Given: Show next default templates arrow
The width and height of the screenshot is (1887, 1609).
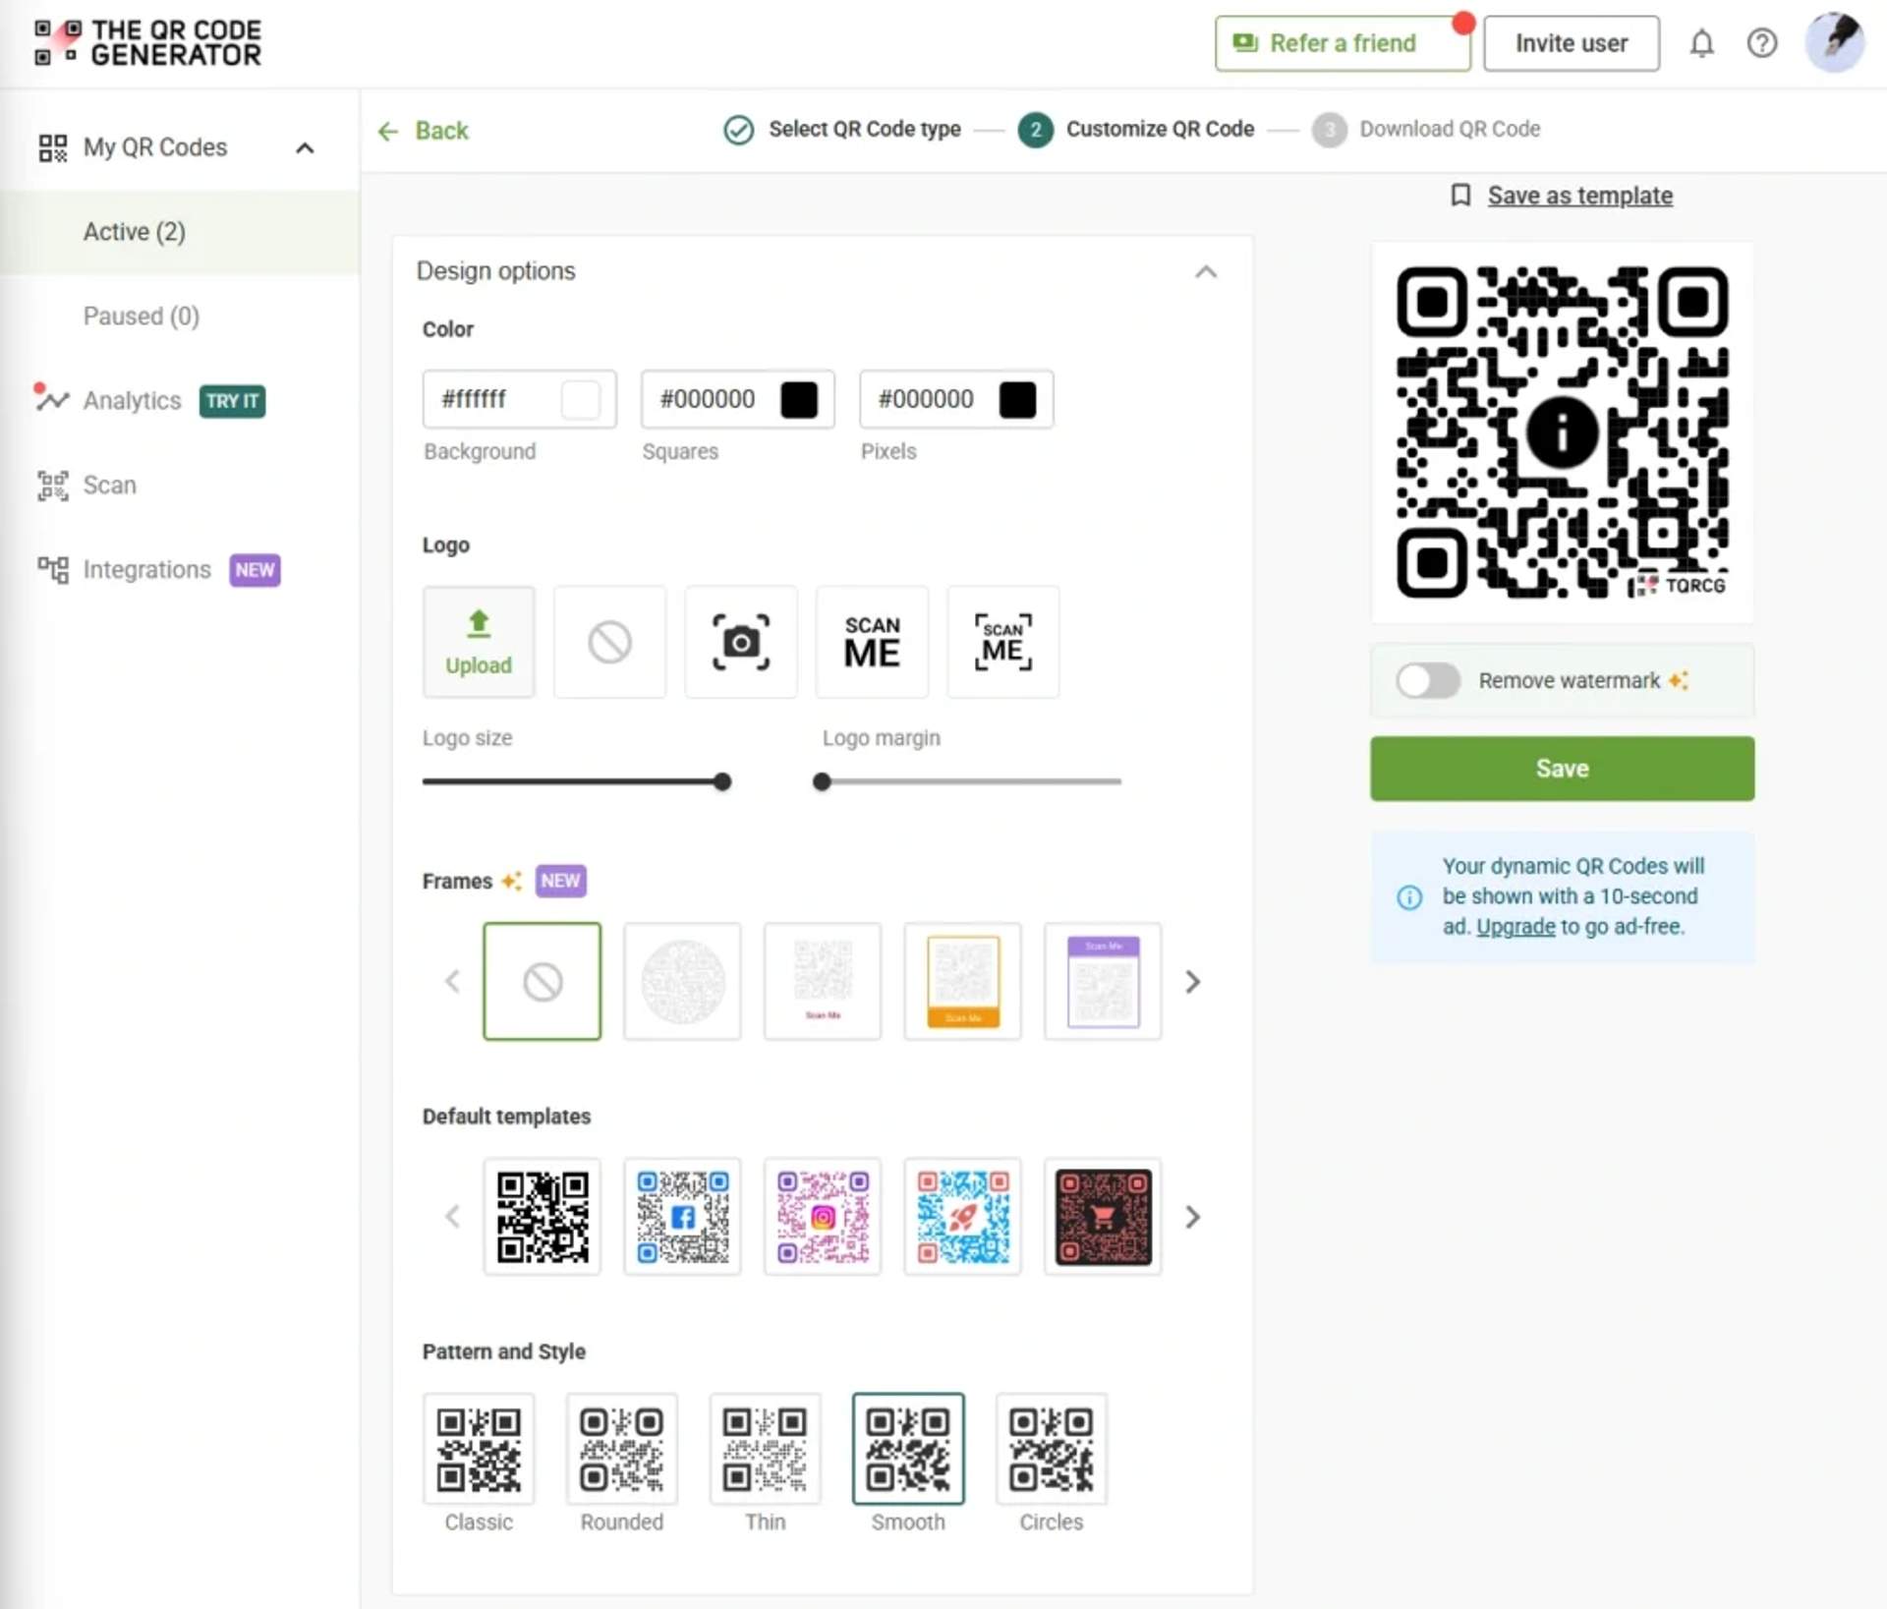Looking at the screenshot, I should pyautogui.click(x=1192, y=1217).
